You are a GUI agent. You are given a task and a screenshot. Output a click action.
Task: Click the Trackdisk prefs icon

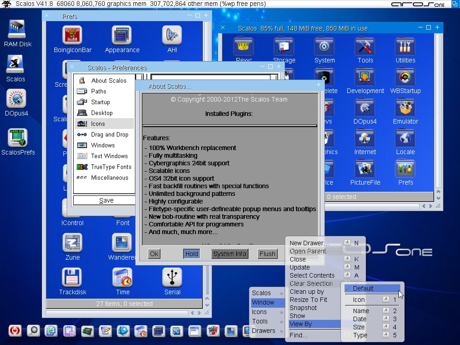[72, 278]
